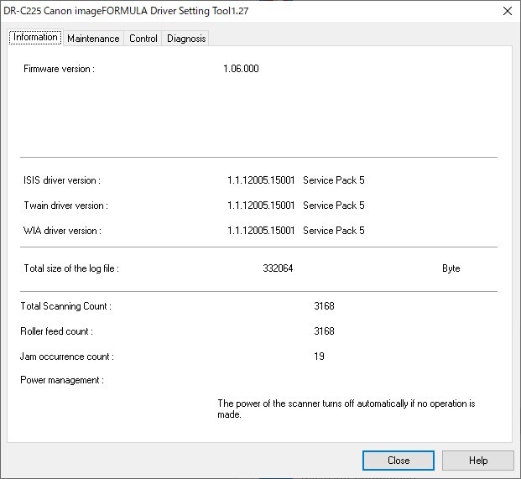Click Service Pack 5 in WIA row
The height and width of the screenshot is (479, 521).
334,231
